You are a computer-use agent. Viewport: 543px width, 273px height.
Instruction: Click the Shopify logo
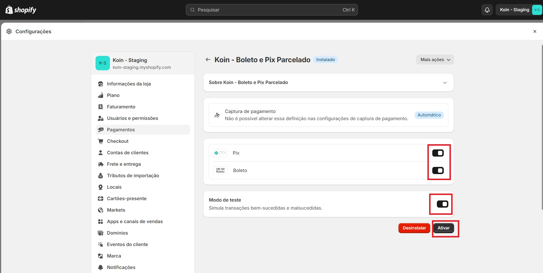tap(21, 10)
